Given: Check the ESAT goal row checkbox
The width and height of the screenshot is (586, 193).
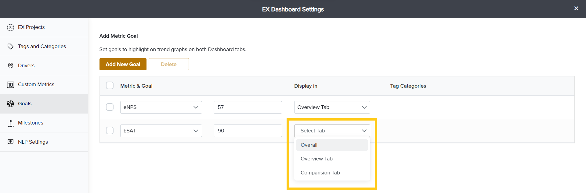Looking at the screenshot, I should 110,131.
